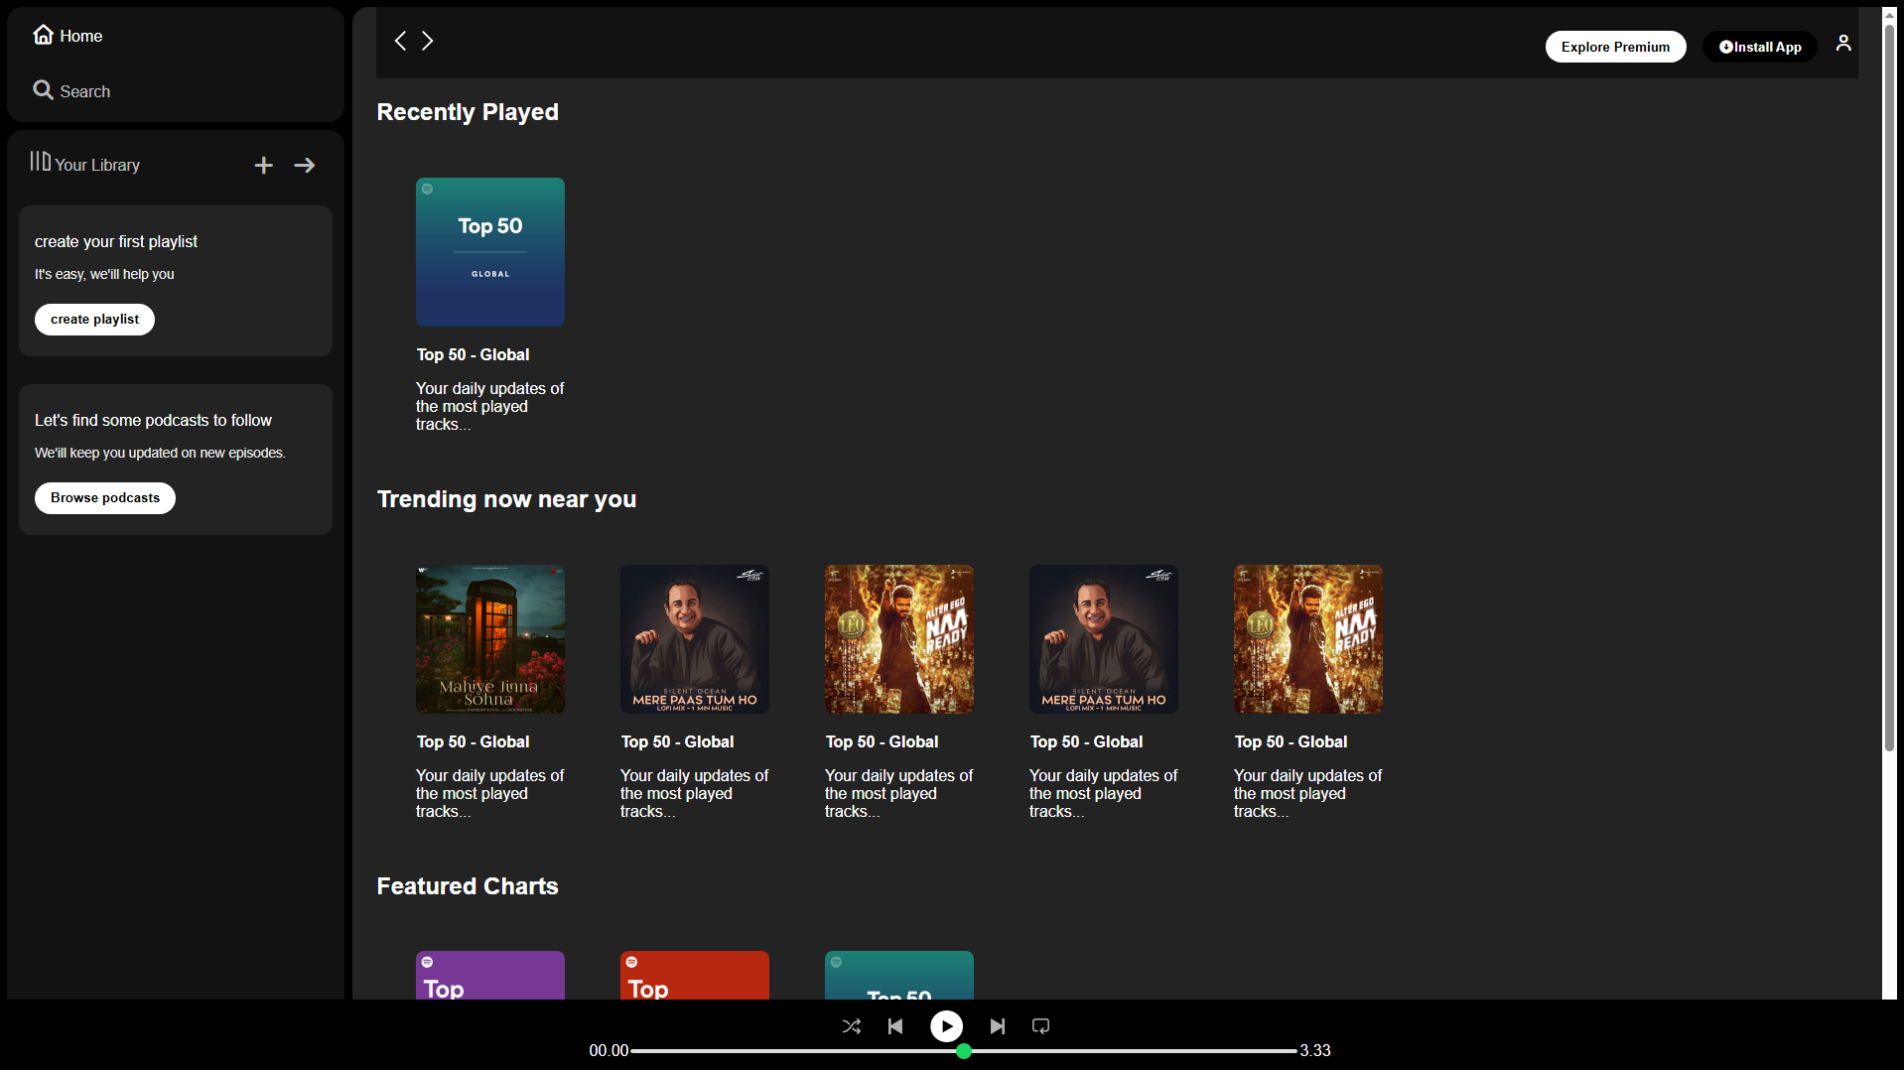Click the 'It's easy, we'll help you' text
Viewport: 1904px width, 1070px height.
pos(104,274)
